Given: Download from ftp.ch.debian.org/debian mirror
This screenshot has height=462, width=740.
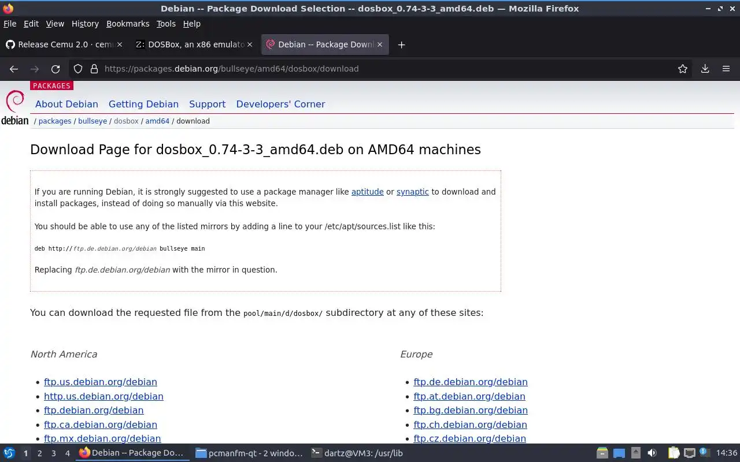Looking at the screenshot, I should point(470,424).
